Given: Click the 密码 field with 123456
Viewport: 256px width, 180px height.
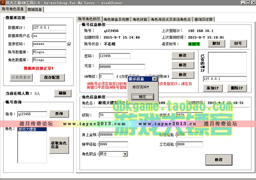Looking at the screenshot, I should pyautogui.click(x=115, y=56).
